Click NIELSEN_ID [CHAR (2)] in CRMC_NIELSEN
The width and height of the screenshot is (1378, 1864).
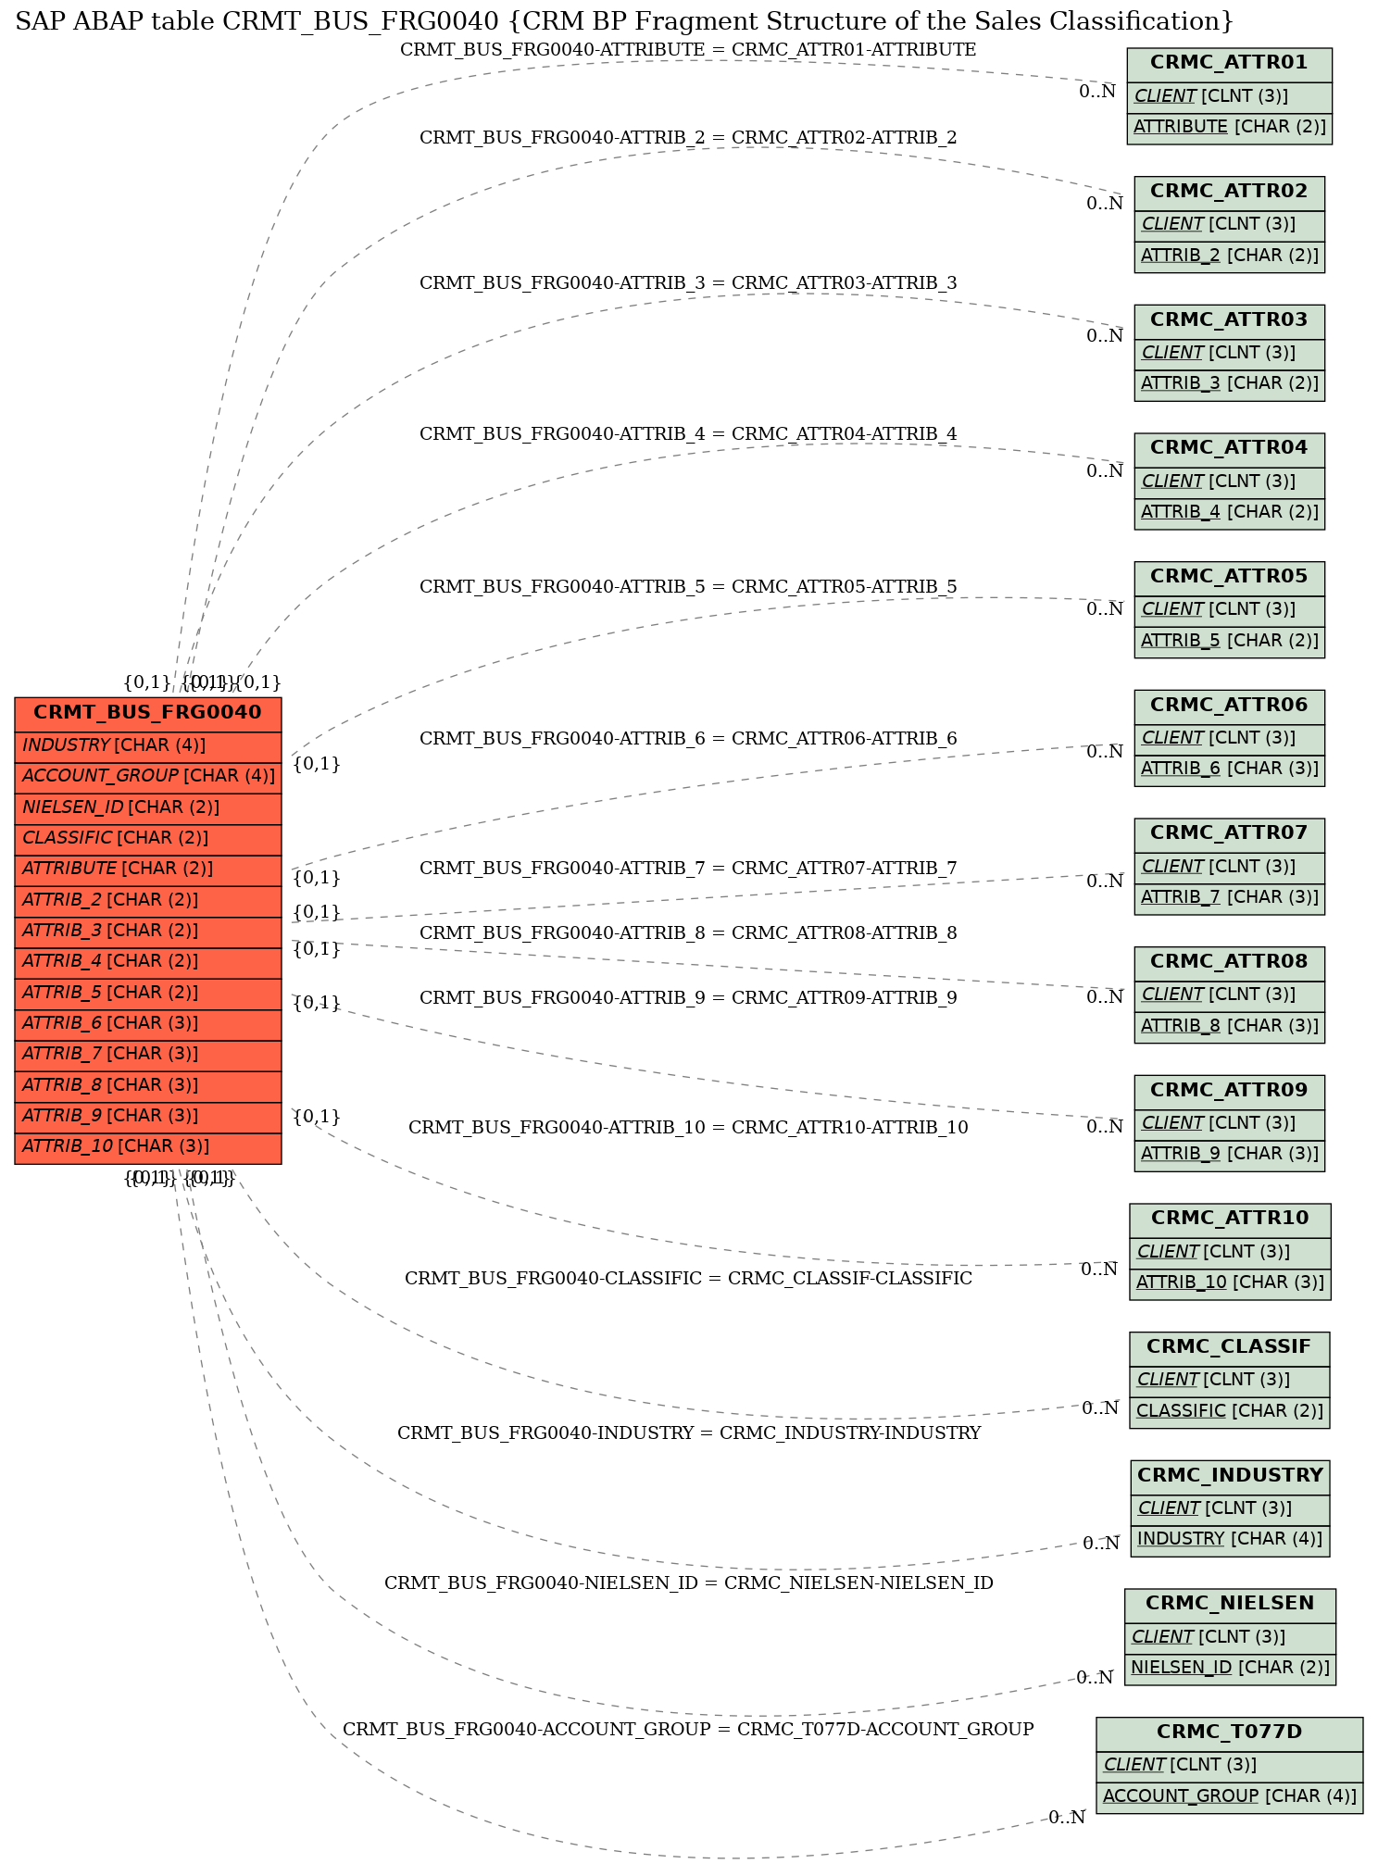pyautogui.click(x=1230, y=1669)
